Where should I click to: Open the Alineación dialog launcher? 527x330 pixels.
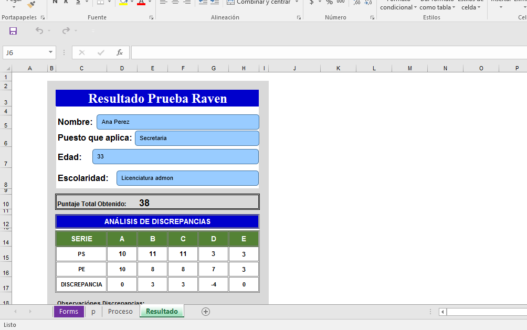point(299,17)
